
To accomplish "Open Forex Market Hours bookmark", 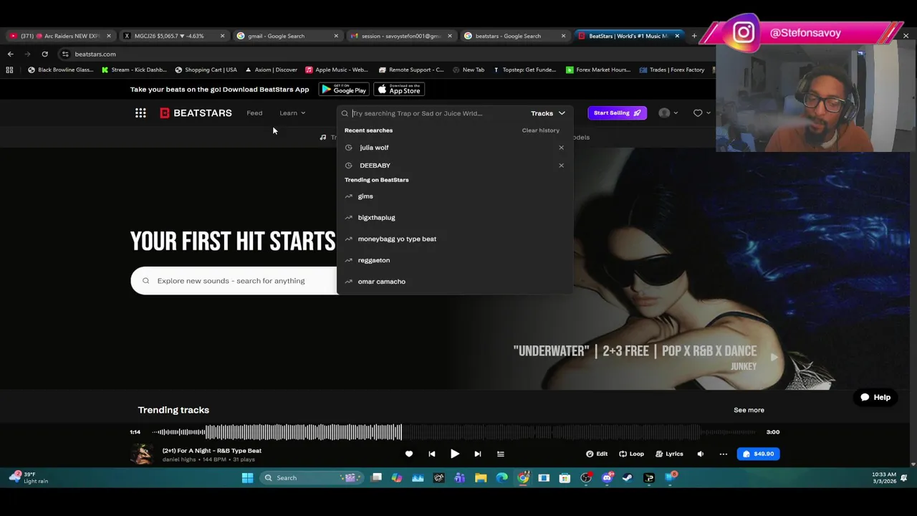I will click(598, 70).
